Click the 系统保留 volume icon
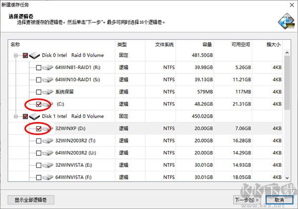The height and width of the screenshot is (209, 298). point(48,92)
